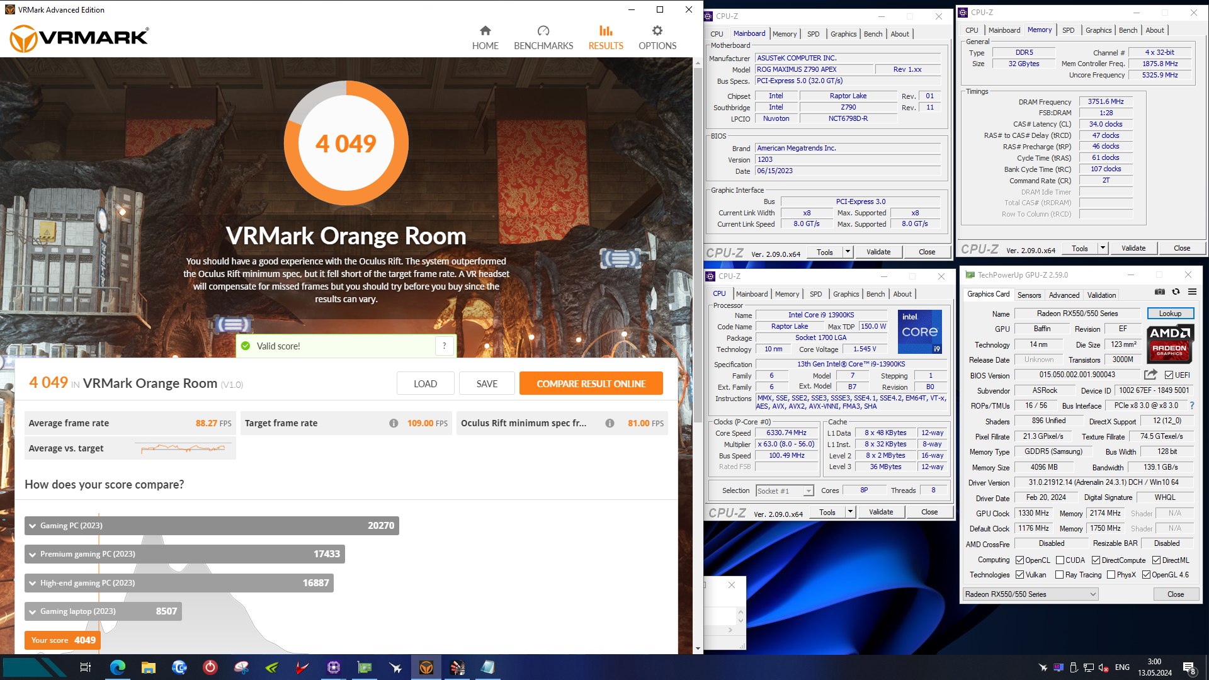Click the ENG language indicator
This screenshot has height=680, width=1209.
[x=1122, y=667]
